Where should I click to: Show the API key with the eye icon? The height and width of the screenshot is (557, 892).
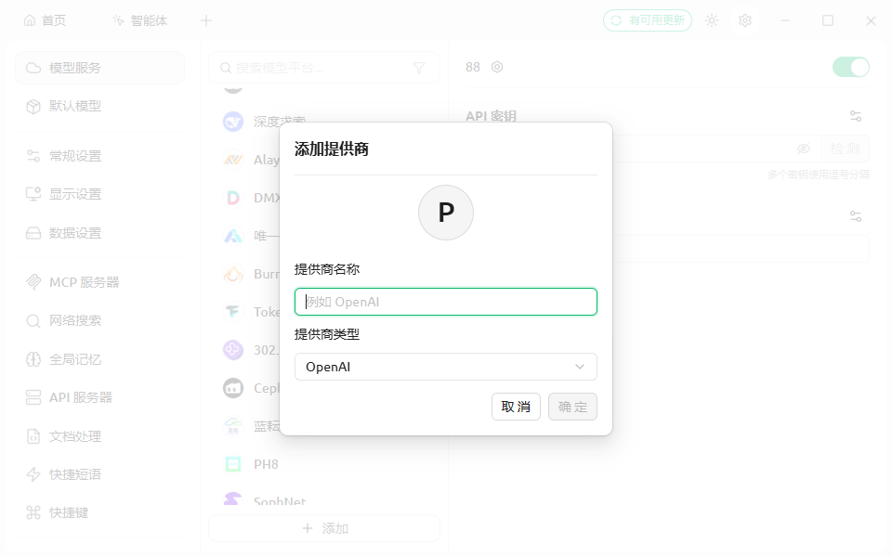pyautogui.click(x=805, y=148)
